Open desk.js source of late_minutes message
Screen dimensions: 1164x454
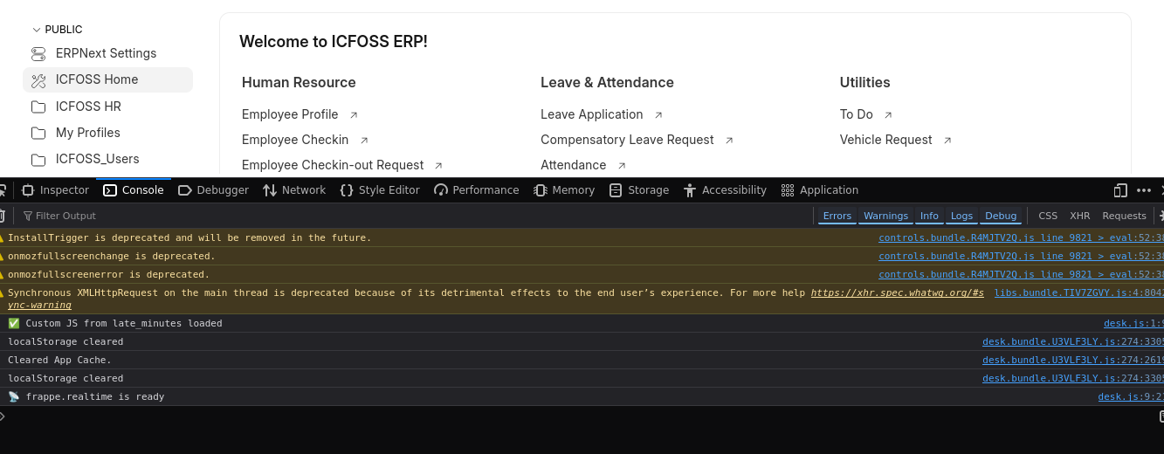[1133, 323]
